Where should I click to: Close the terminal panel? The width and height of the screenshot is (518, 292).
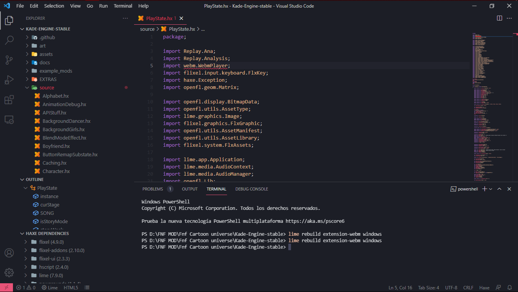[x=509, y=189]
